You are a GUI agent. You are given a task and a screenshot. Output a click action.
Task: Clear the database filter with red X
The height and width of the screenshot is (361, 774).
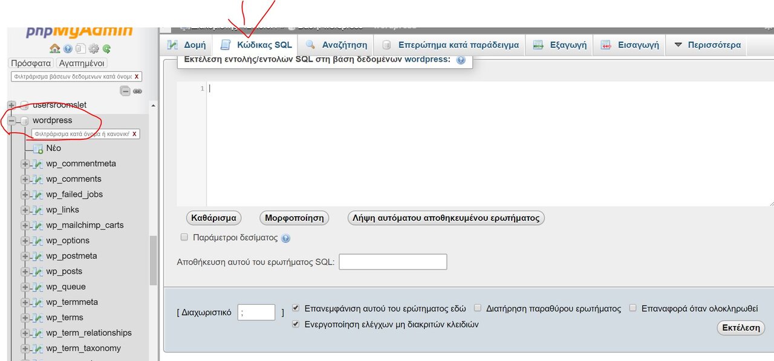[137, 77]
